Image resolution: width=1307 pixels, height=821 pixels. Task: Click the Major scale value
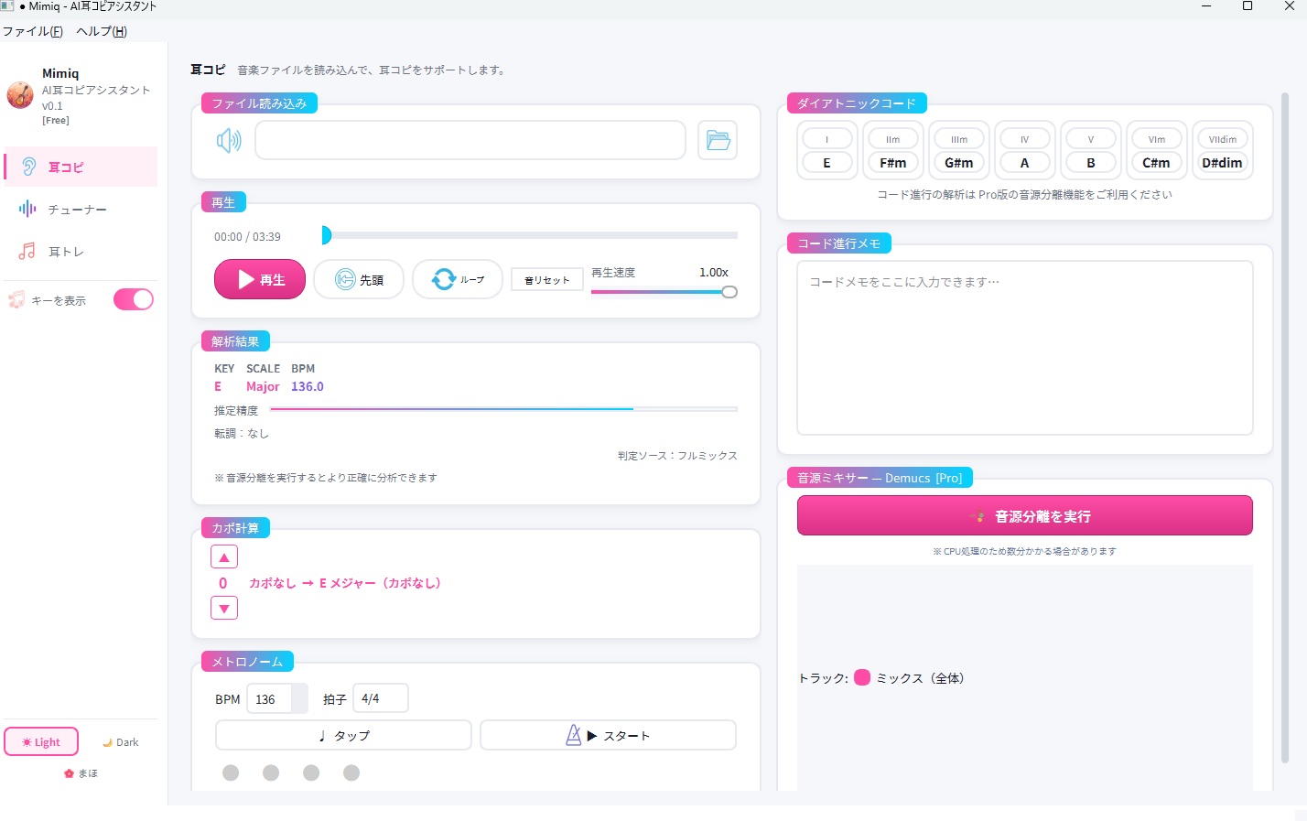click(x=263, y=387)
